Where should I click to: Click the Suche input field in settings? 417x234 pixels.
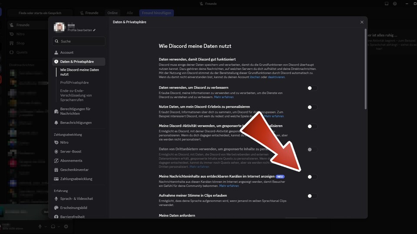coord(79,41)
